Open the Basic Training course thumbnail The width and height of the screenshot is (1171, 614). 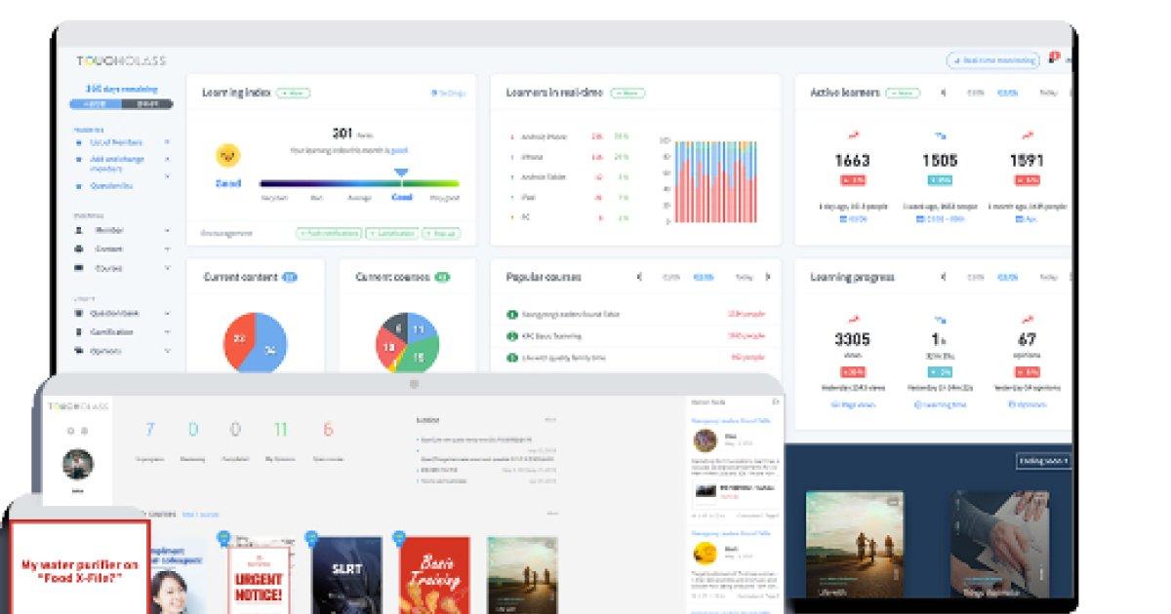[x=434, y=575]
